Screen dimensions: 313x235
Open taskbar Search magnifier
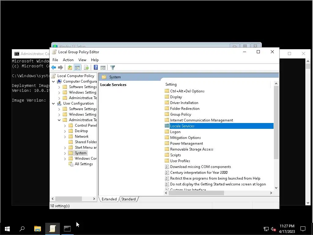(22, 229)
